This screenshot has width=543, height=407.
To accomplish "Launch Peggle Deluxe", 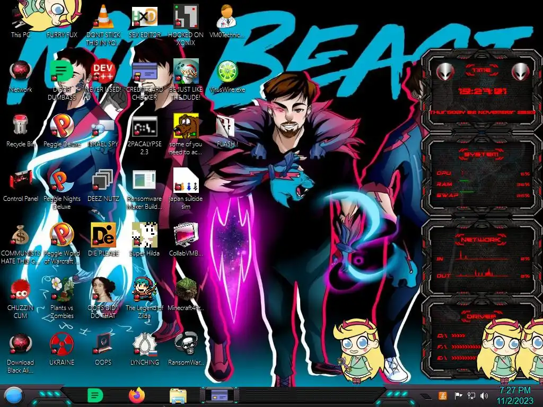I will click(62, 126).
